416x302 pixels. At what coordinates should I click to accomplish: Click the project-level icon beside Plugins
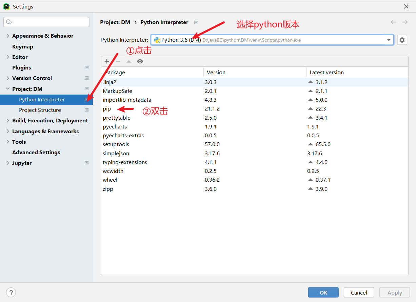86,68
